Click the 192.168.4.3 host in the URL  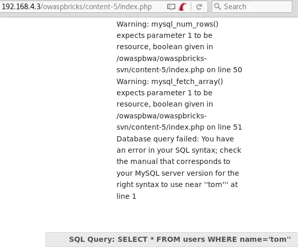[x=21, y=7]
